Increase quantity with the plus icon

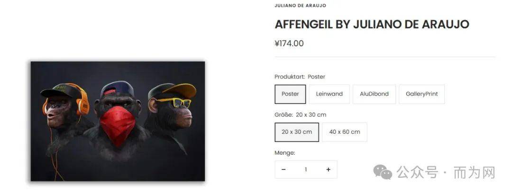tap(328, 170)
